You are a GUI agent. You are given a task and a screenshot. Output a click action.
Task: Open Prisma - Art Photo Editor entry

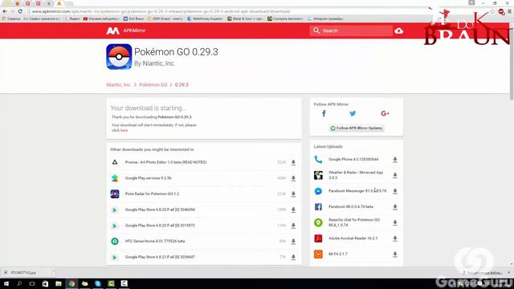tap(166, 162)
